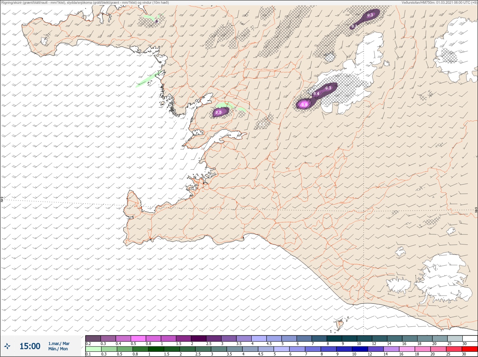Viewport: 478px width, 357px height.
Task: Click the red swatch labeled 30 in the lower legend row
Action: [470, 349]
